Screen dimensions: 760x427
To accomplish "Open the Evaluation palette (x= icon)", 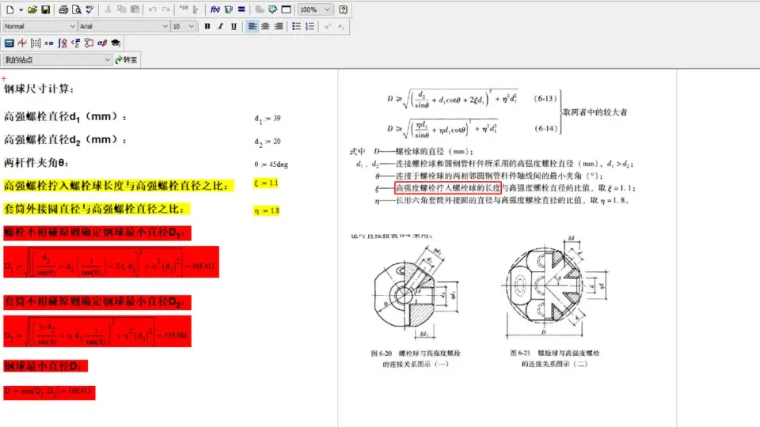I will tap(48, 43).
